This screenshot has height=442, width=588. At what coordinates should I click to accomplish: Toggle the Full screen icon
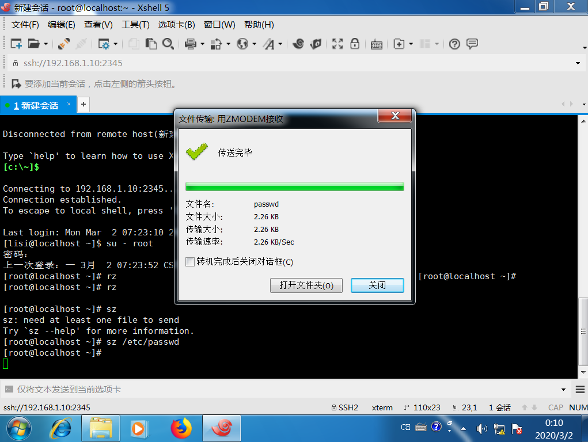337,44
